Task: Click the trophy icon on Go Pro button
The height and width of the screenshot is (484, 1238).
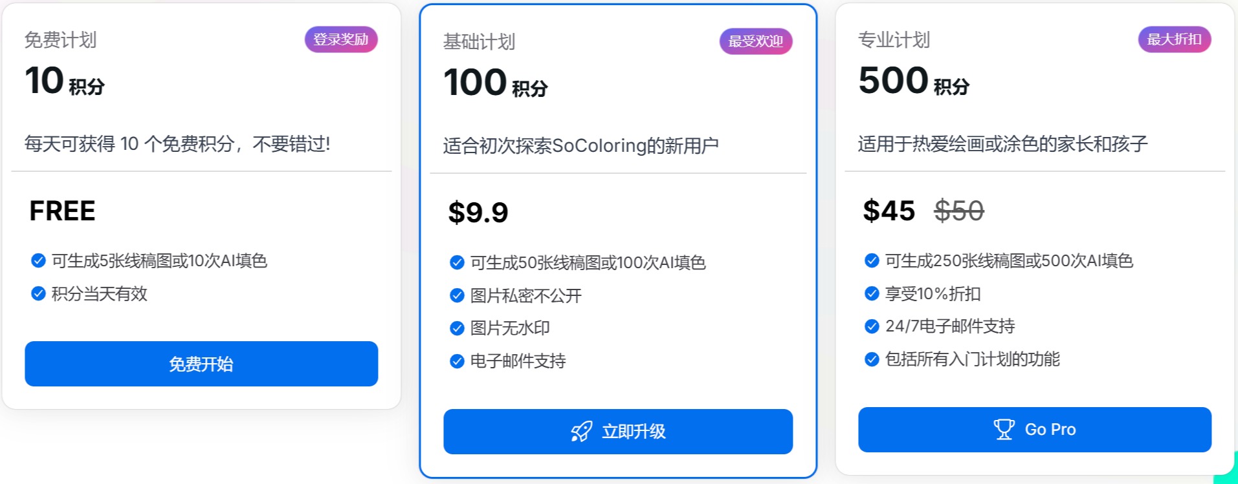Action: click(x=1004, y=428)
